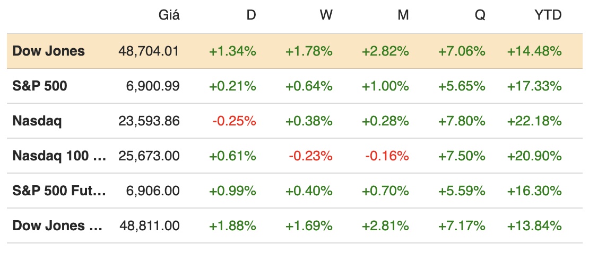589x253 pixels.
Task: Sort by the Giá column header
Action: (169, 15)
